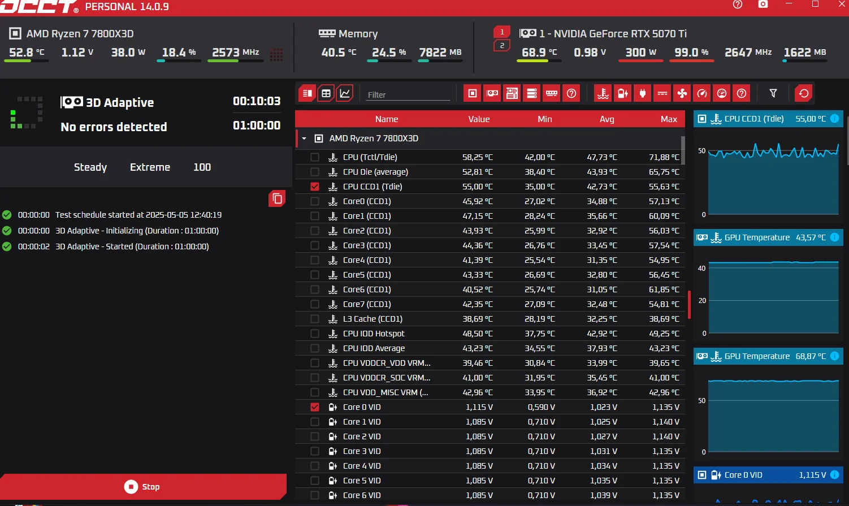Click the per-core grid icon beside CPU MHz

tap(276, 54)
